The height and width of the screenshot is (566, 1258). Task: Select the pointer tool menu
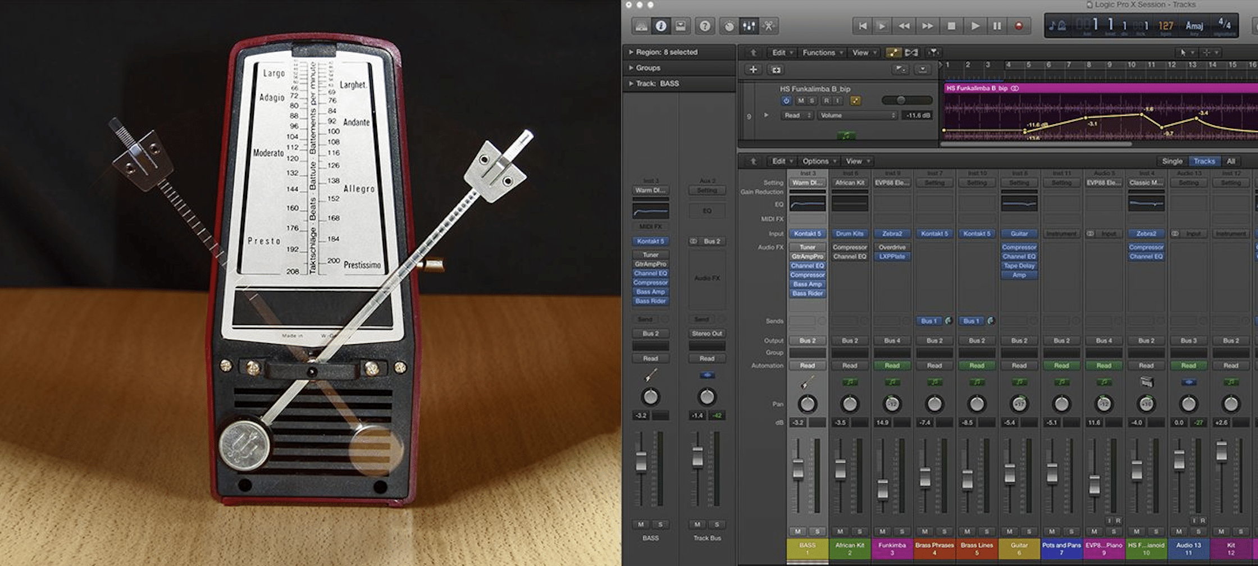(x=1186, y=52)
